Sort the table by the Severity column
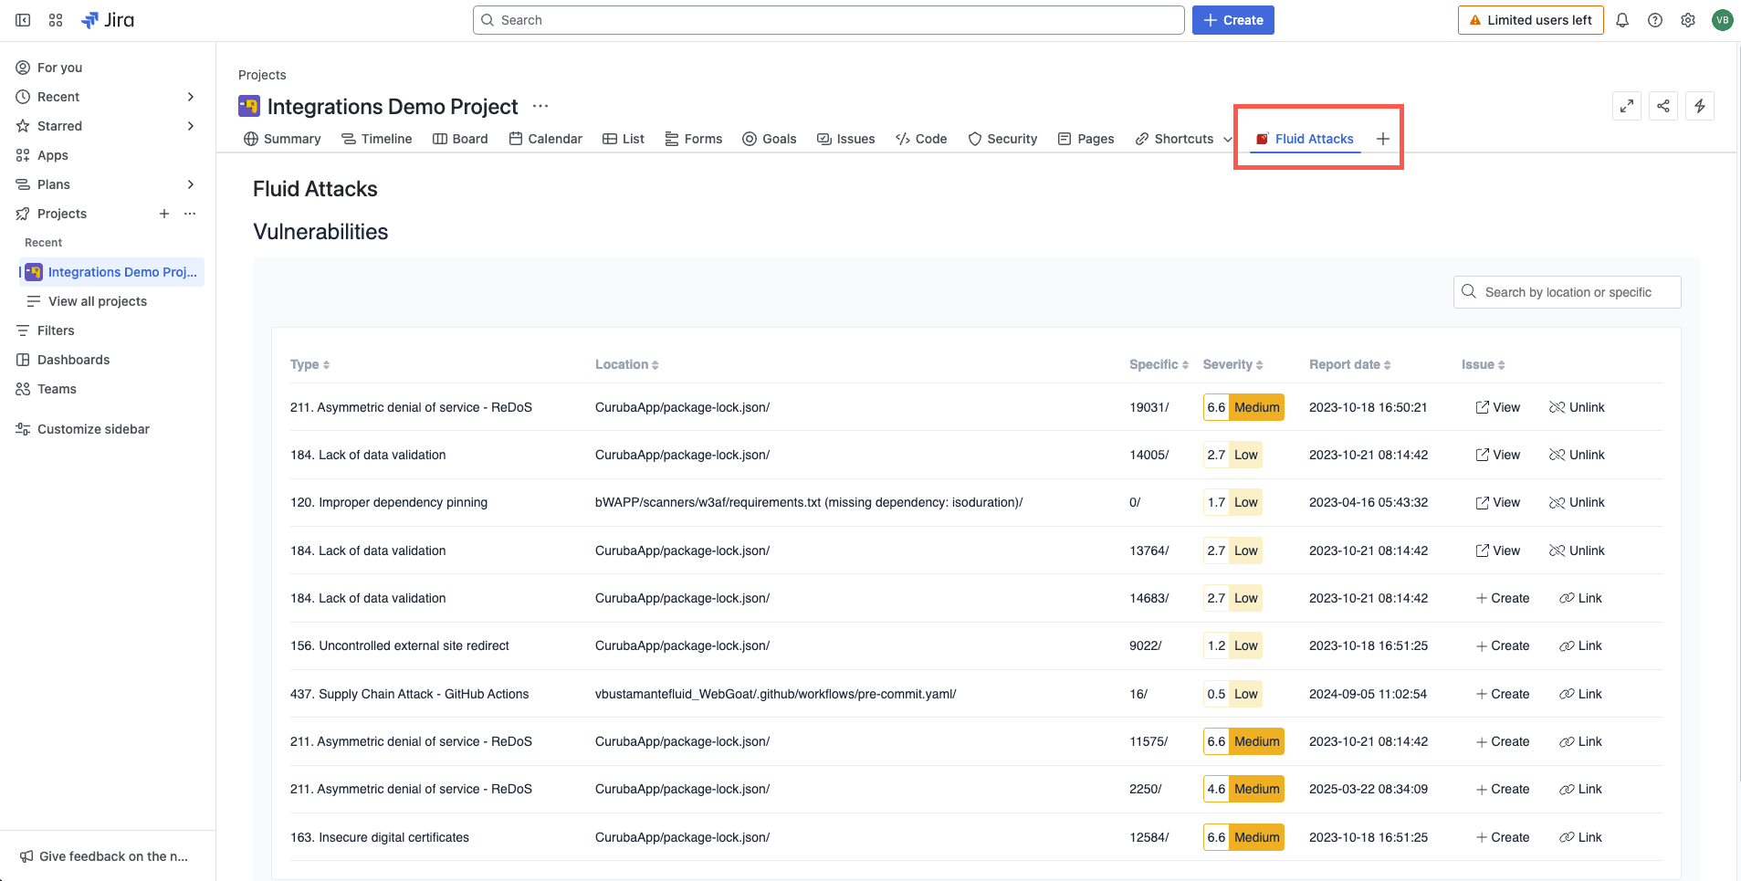Screen dimensions: 1741x881 coord(1232,364)
